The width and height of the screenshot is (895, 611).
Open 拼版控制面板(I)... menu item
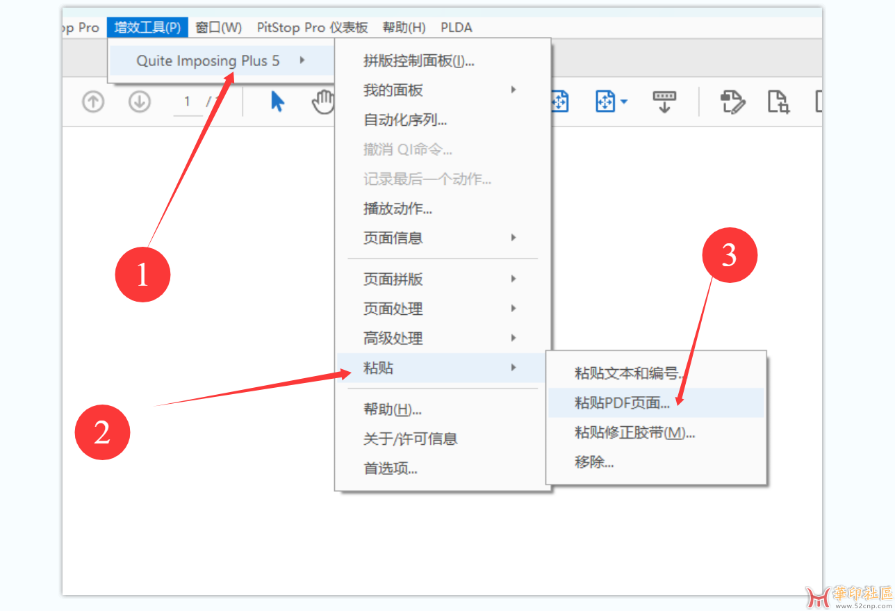click(419, 61)
